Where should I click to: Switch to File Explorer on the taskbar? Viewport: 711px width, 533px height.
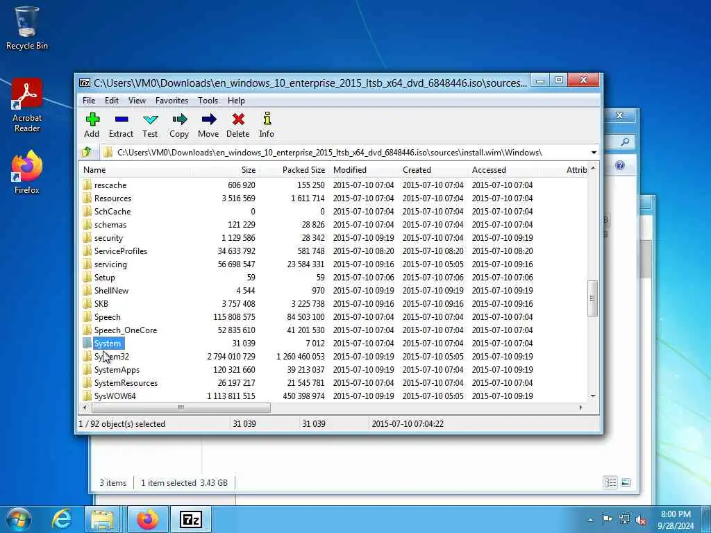coord(103,519)
